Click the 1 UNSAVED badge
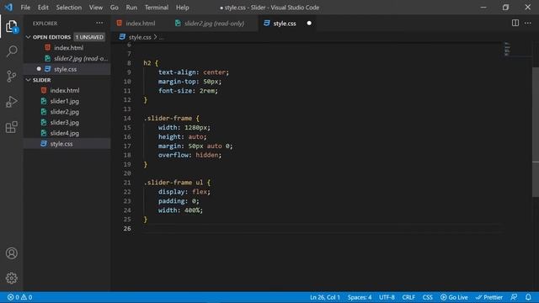The height and width of the screenshot is (303, 539). tap(89, 37)
